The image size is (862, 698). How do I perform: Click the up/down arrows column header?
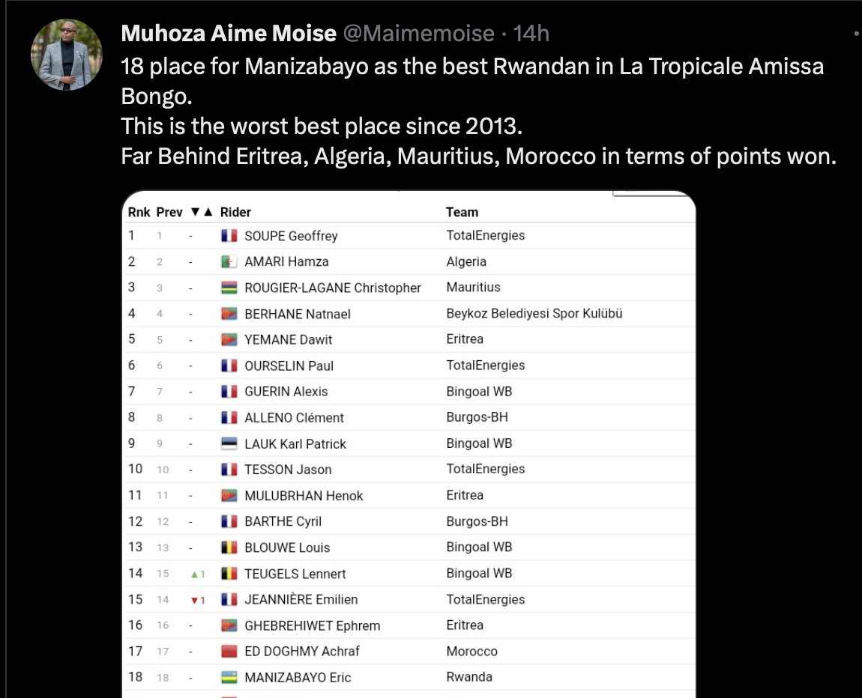tap(202, 213)
